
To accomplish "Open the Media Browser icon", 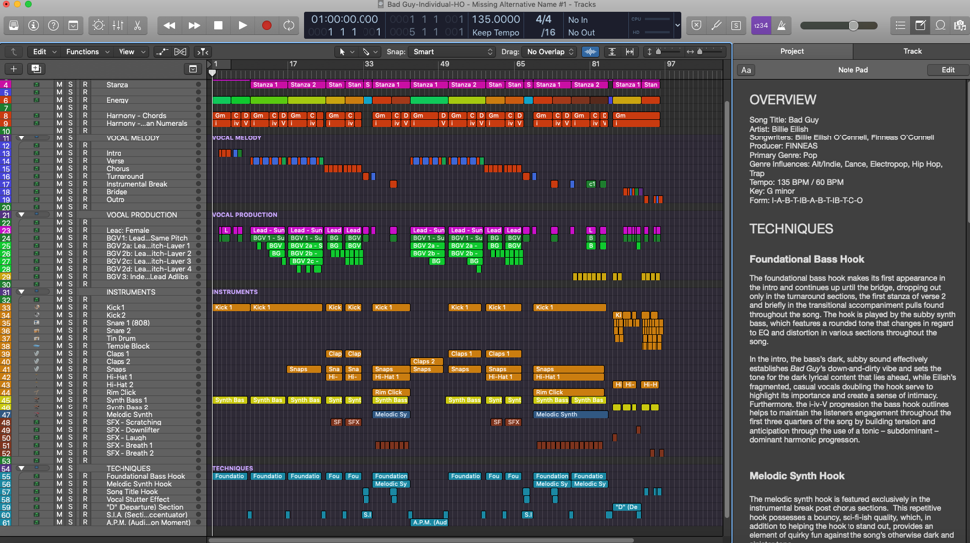I will (960, 25).
